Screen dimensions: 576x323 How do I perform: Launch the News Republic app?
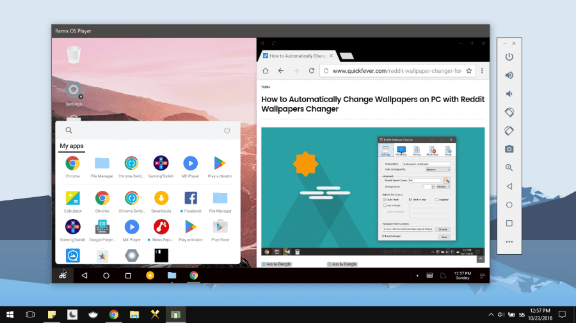point(161,227)
